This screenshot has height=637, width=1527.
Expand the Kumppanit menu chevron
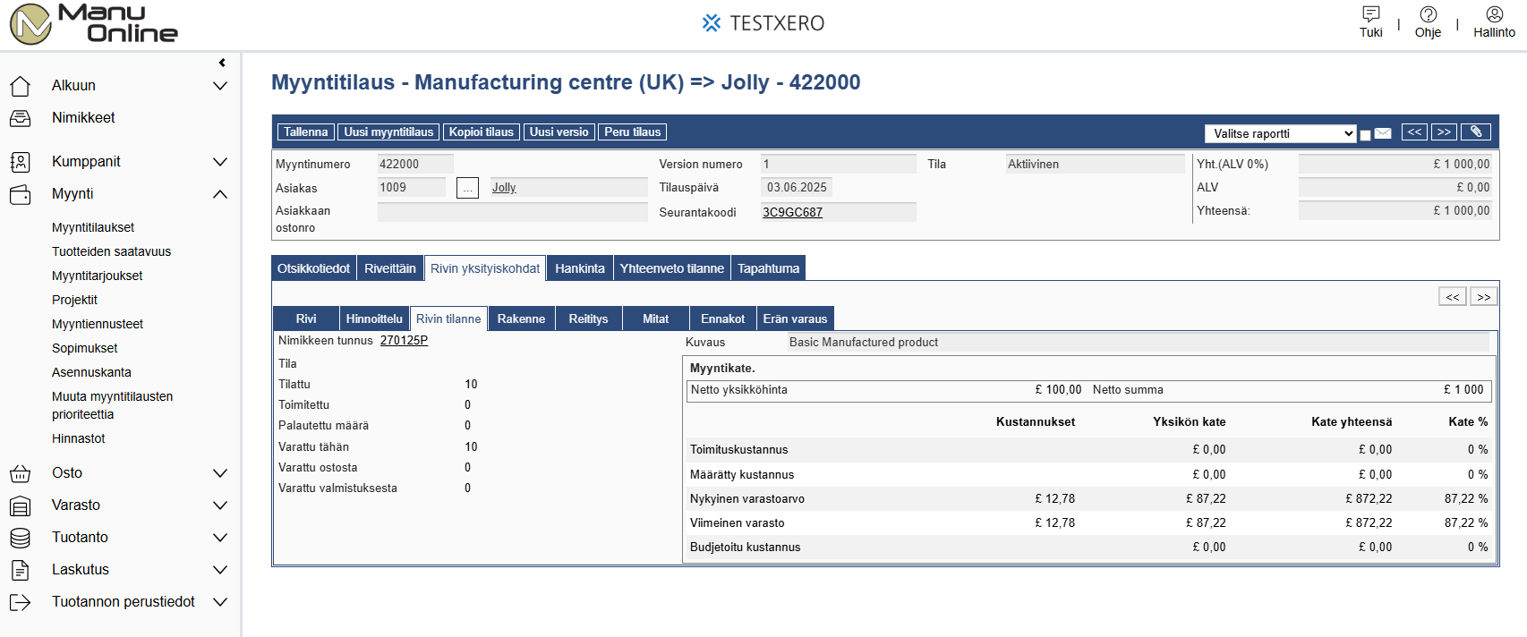pos(220,162)
